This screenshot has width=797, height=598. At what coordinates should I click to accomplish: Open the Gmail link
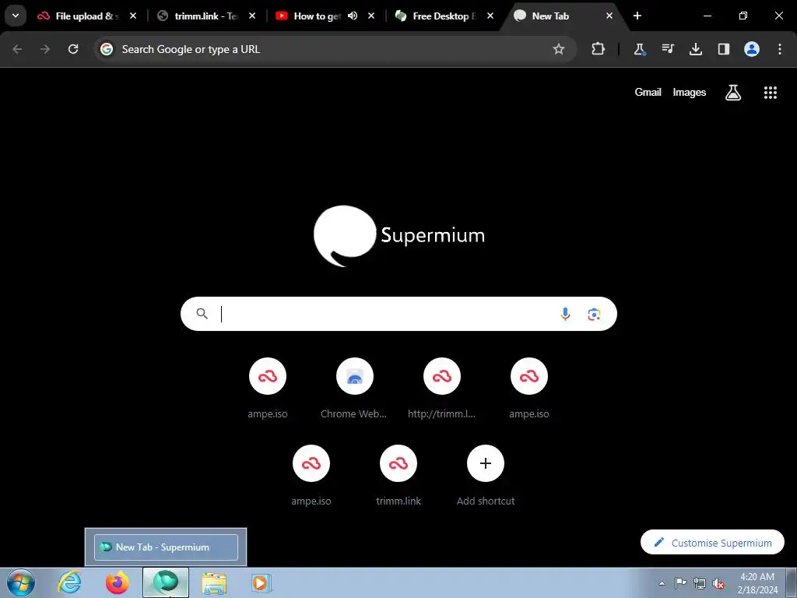pos(648,92)
